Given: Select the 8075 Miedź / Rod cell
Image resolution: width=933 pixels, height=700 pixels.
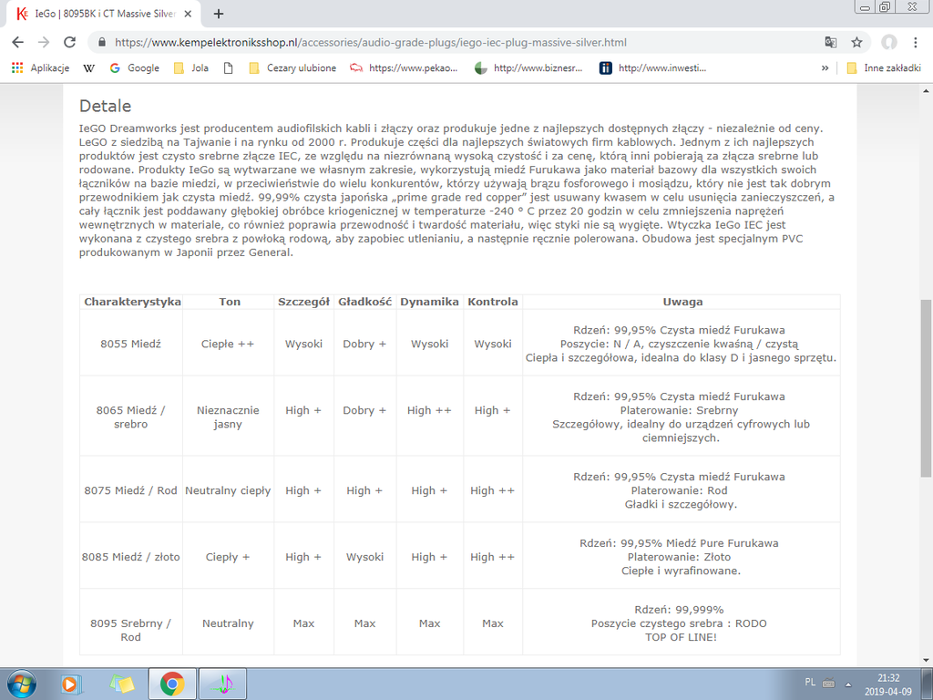Looking at the screenshot, I should 131,490.
